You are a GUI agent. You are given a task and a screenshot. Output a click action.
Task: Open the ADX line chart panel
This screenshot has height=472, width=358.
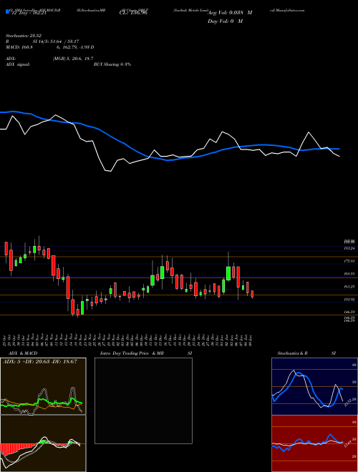(x=43, y=386)
